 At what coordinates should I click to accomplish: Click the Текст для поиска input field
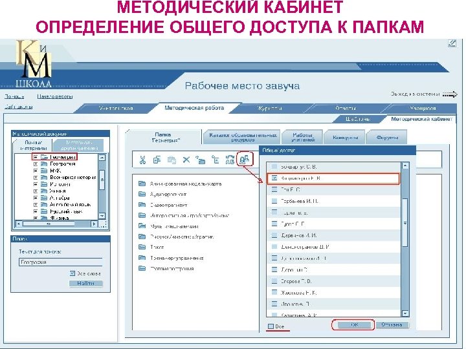tap(61, 262)
